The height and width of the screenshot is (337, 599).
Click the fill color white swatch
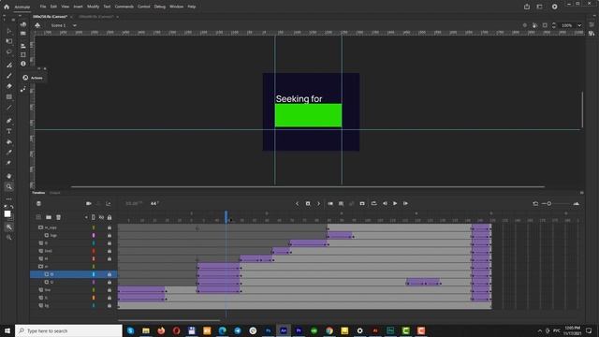click(x=7, y=214)
